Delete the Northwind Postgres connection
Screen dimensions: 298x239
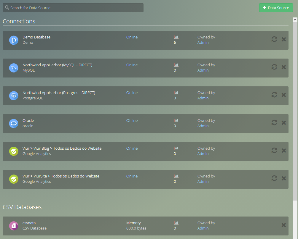point(284,95)
